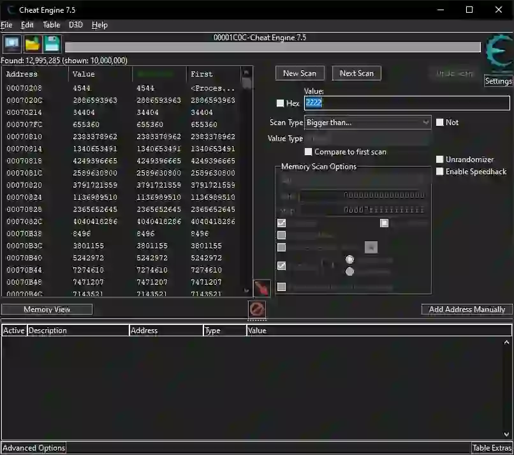
Task: Click the Next Scan button
Action: pos(356,73)
